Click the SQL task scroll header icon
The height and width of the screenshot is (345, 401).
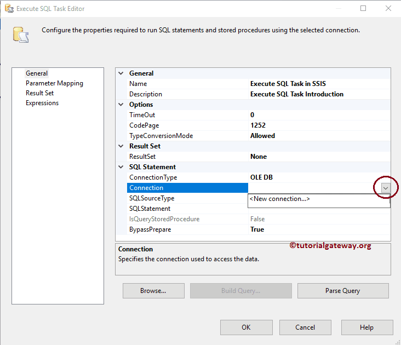point(21,34)
